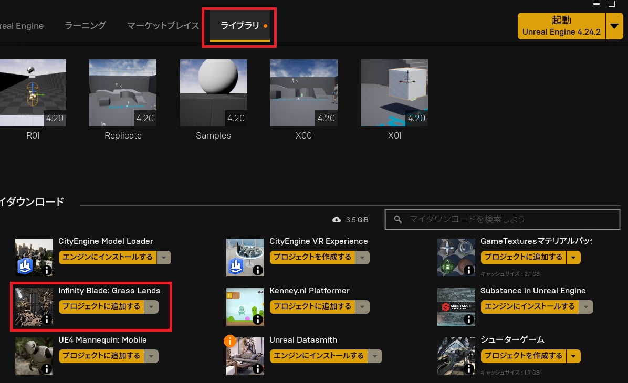The height and width of the screenshot is (383, 628).
Task: Open the X01 project thumbnail
Action: tap(394, 93)
